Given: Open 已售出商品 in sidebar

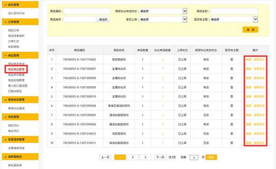Looking at the screenshot, I should tap(15, 91).
